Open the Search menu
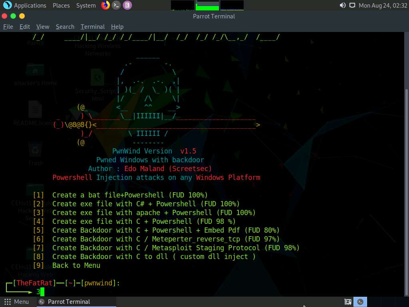Screen dimensions: 409x307 pos(65,27)
